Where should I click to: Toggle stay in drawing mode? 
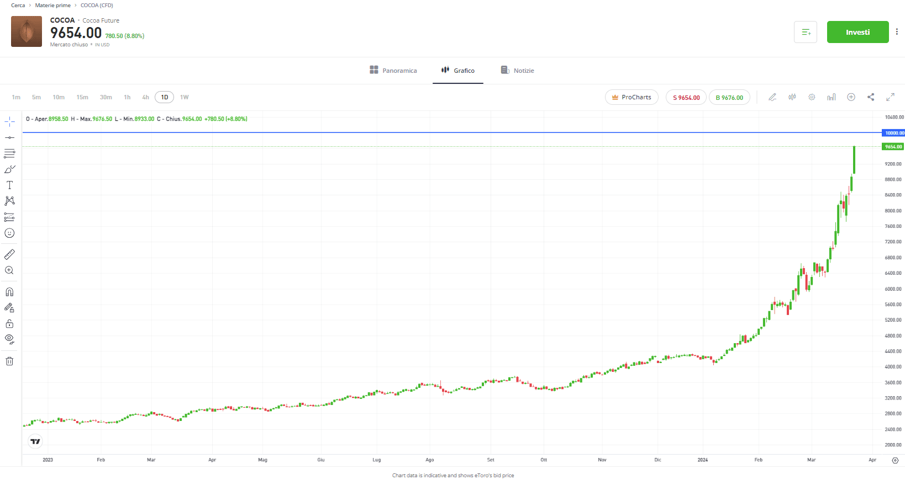pos(9,308)
